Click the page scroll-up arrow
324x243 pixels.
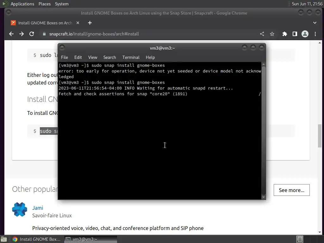(x=320, y=43)
